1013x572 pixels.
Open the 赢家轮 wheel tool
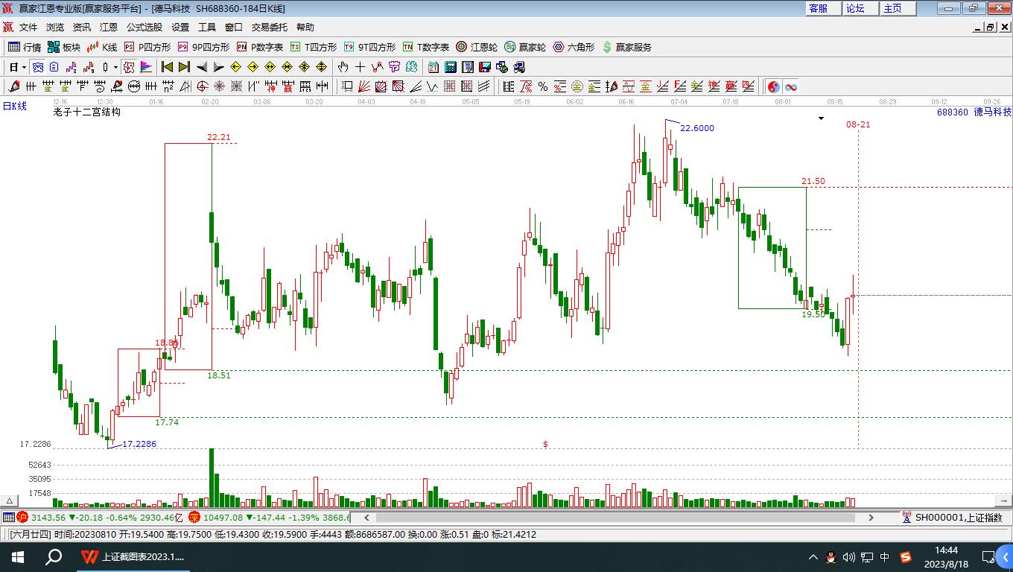[x=525, y=47]
